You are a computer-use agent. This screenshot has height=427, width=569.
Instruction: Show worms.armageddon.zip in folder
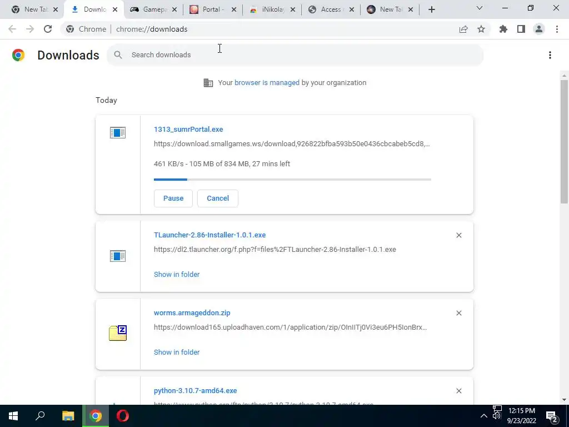(177, 352)
